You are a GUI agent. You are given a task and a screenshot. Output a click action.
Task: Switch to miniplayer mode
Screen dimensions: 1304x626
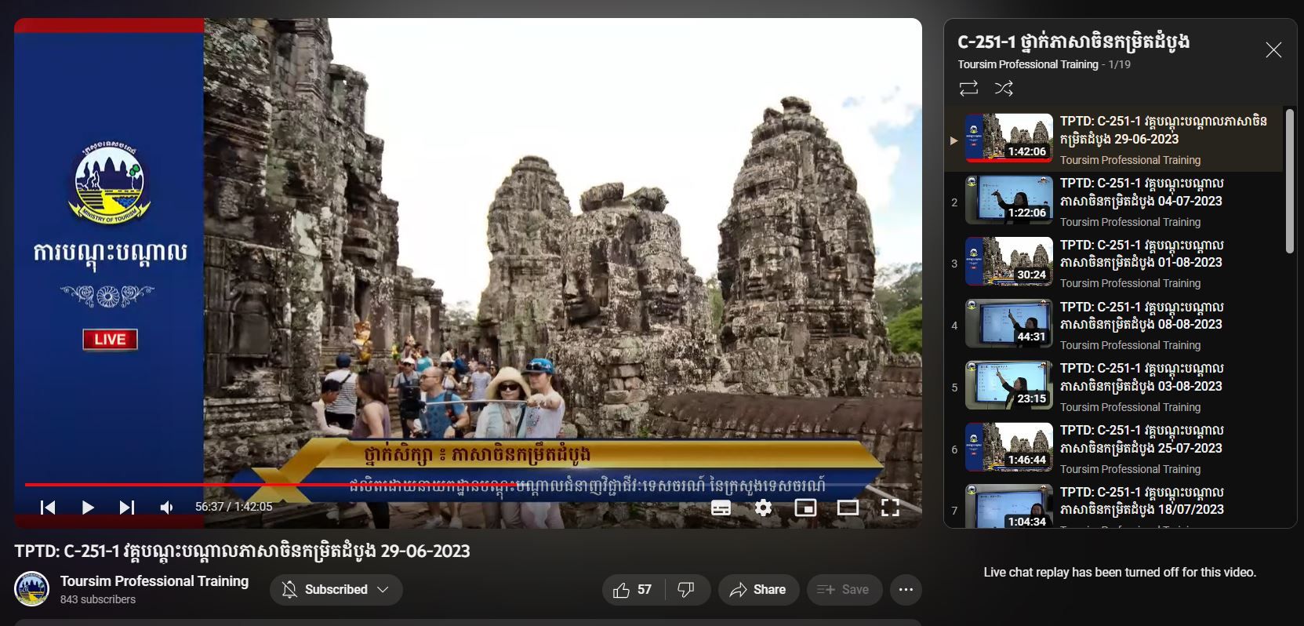pos(805,508)
